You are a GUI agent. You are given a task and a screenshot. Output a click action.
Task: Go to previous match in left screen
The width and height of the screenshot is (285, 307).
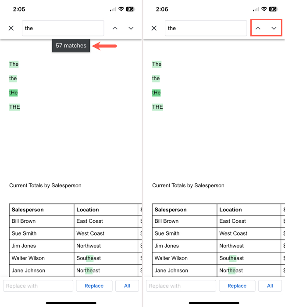(115, 28)
